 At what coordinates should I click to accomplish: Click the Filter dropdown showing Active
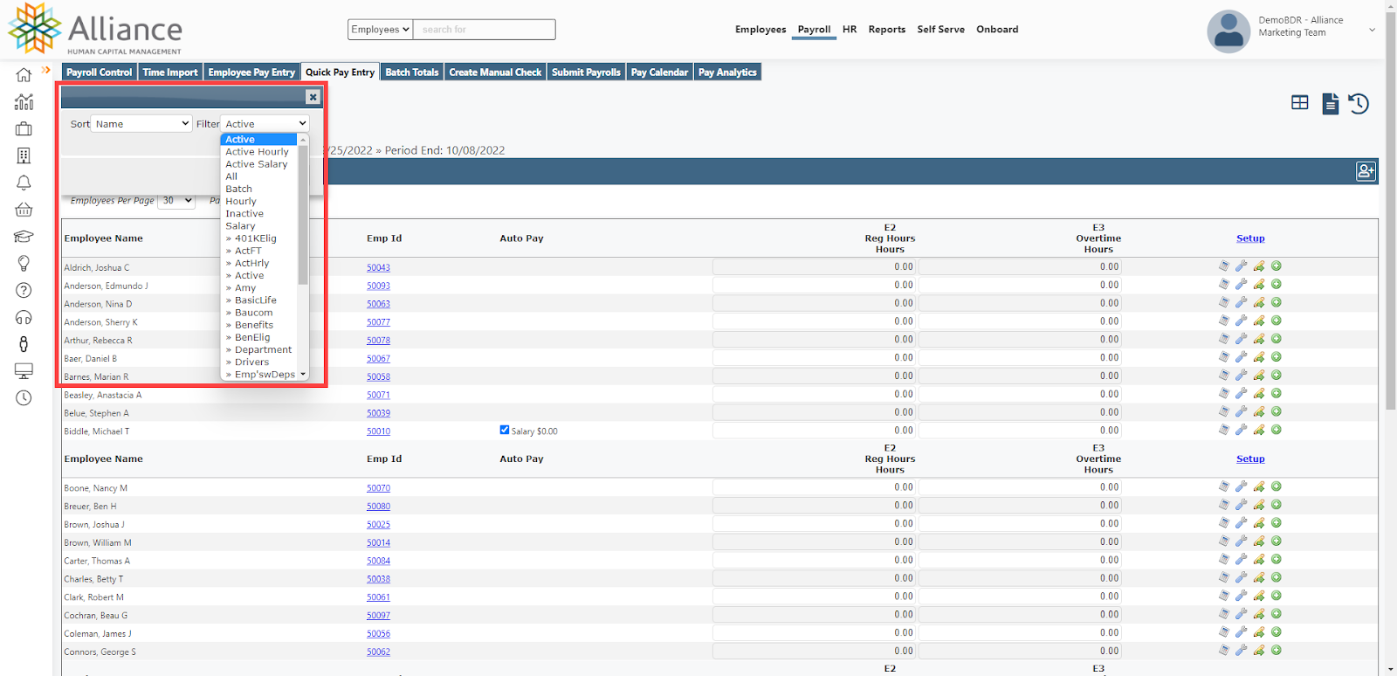265,124
